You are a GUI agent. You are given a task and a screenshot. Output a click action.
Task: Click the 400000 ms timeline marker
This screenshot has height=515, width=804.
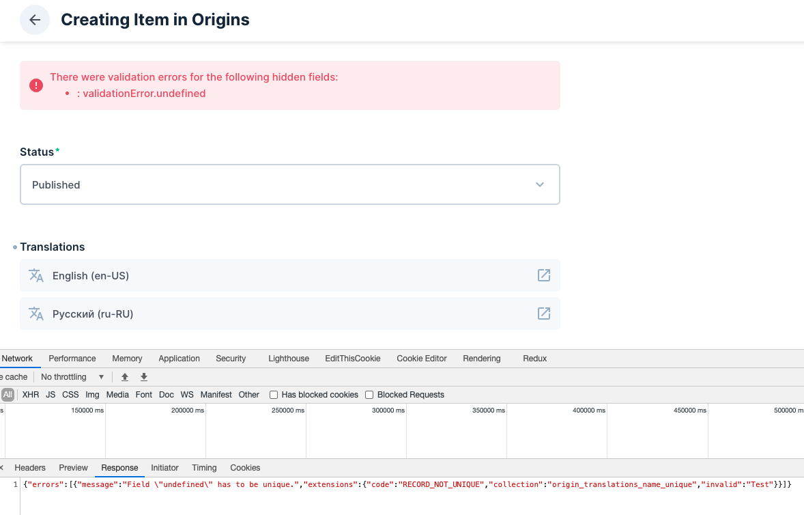(x=588, y=410)
